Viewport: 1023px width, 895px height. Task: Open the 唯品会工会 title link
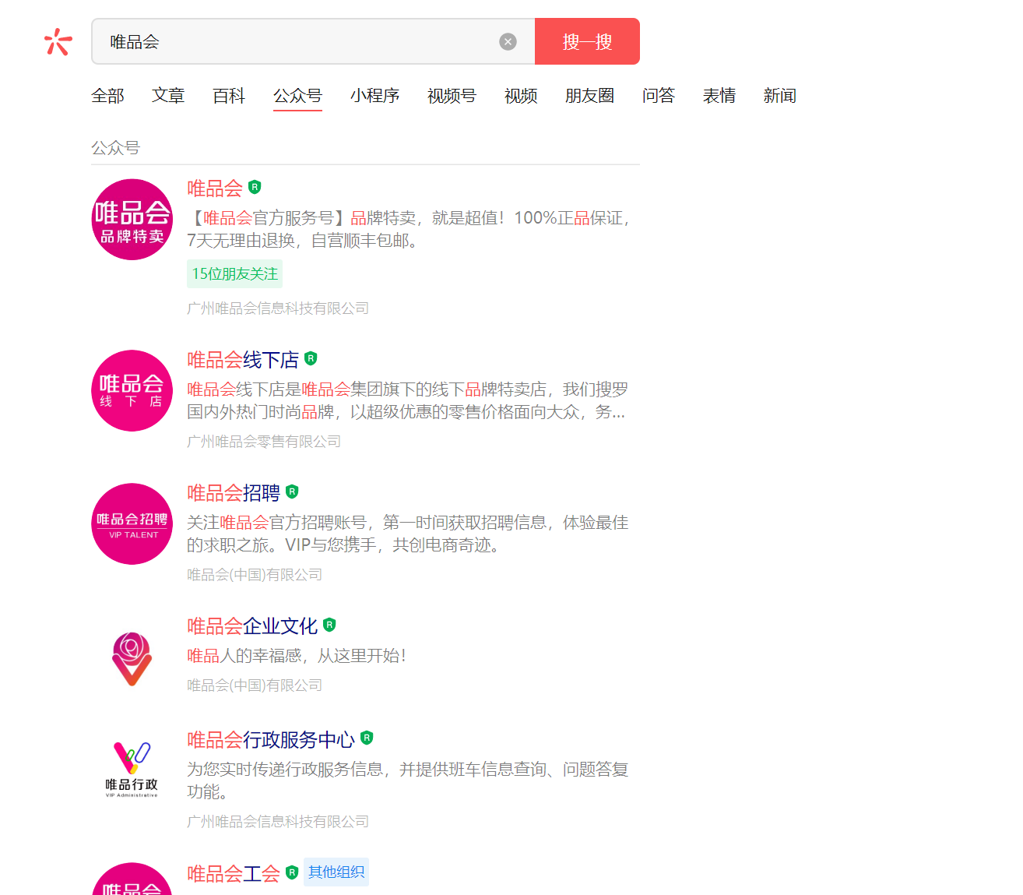(x=234, y=873)
